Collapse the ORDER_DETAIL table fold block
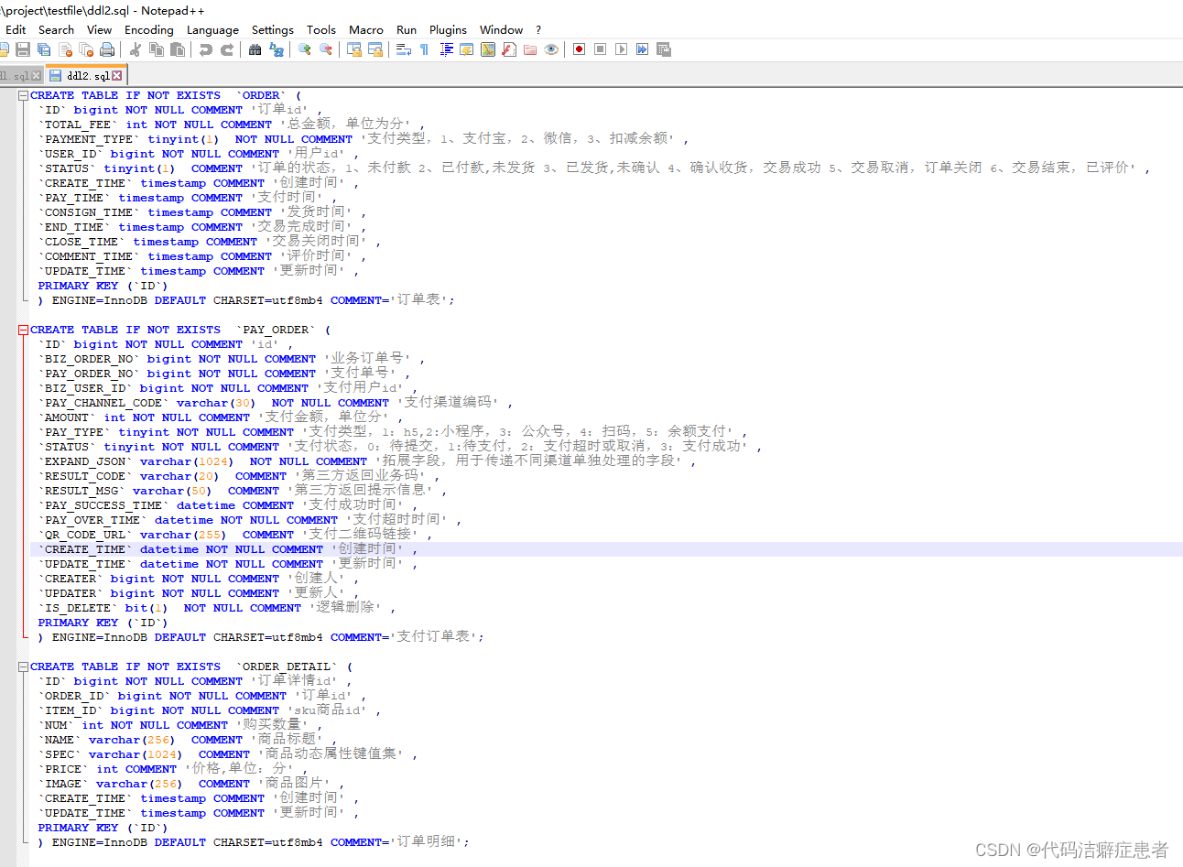The width and height of the screenshot is (1183, 867). click(23, 667)
